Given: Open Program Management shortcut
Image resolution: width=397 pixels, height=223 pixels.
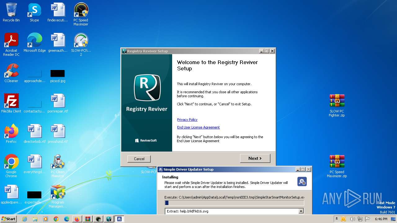Looking at the screenshot, I should point(58,197).
